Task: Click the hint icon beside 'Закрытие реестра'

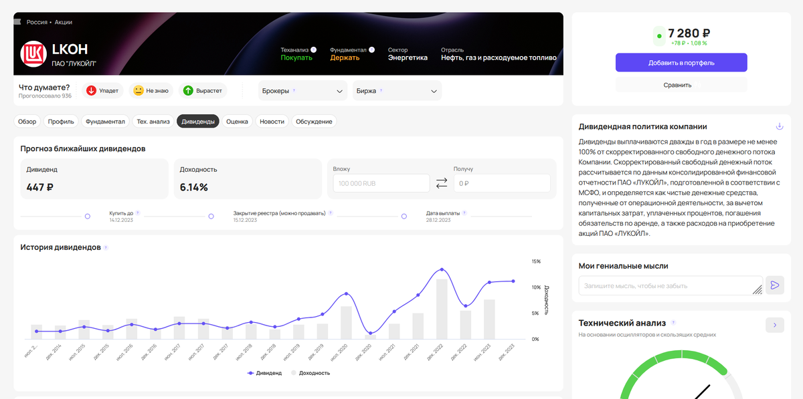Action: click(x=331, y=213)
